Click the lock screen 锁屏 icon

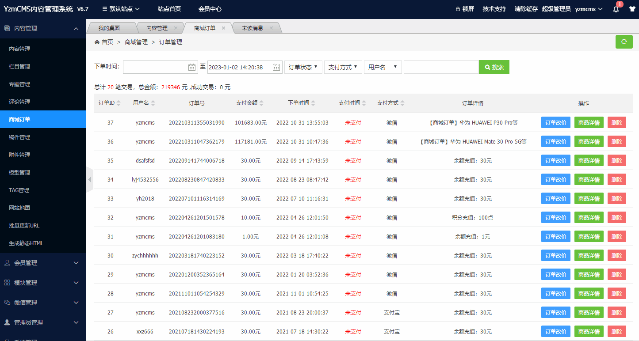click(x=458, y=9)
